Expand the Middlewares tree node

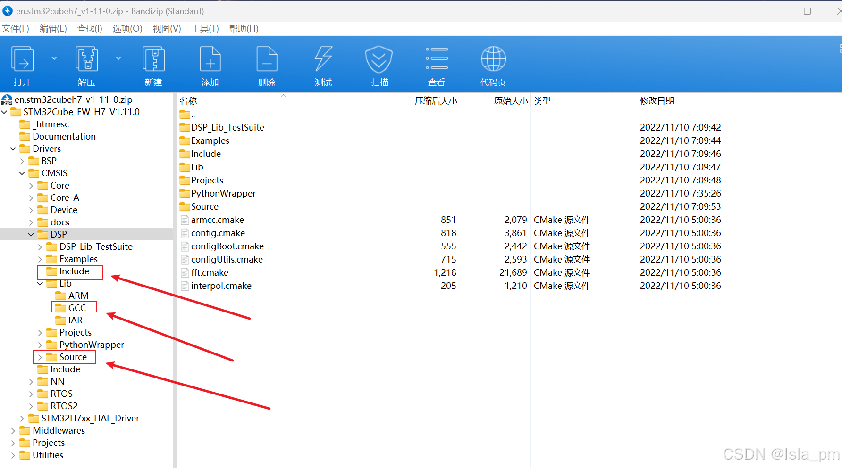coord(12,430)
